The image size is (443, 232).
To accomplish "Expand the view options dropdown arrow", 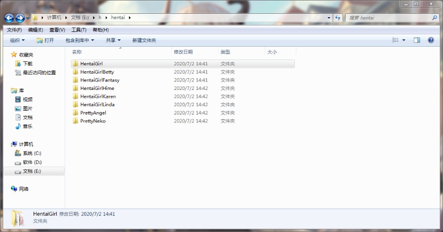I will pos(404,40).
